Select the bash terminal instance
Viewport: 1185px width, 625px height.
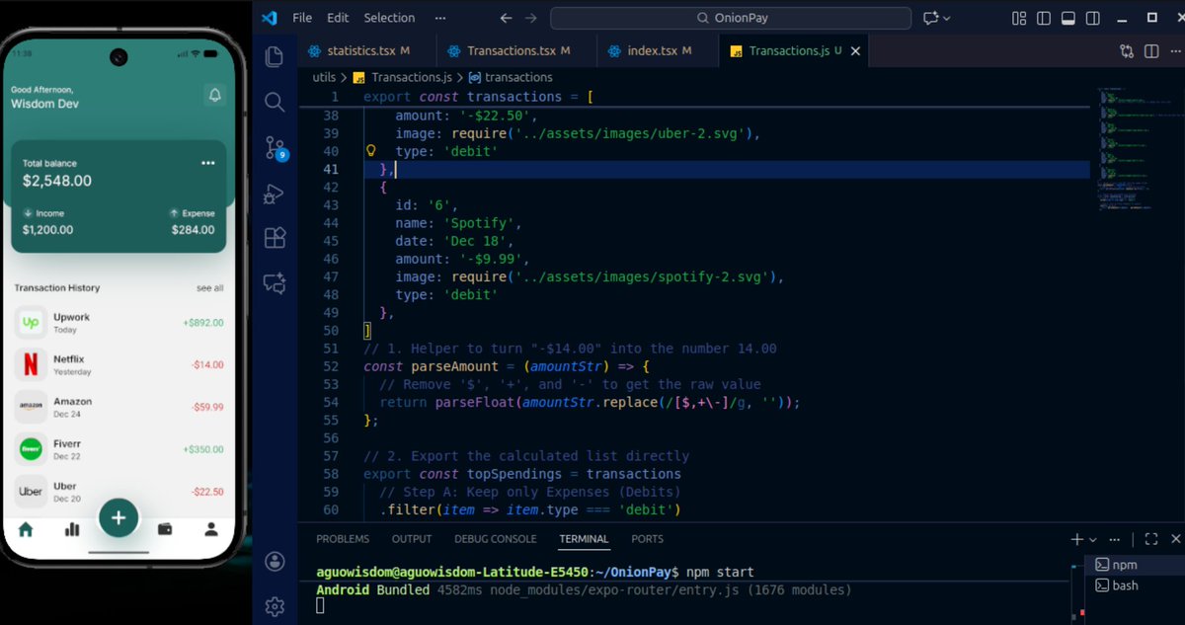[x=1133, y=586]
